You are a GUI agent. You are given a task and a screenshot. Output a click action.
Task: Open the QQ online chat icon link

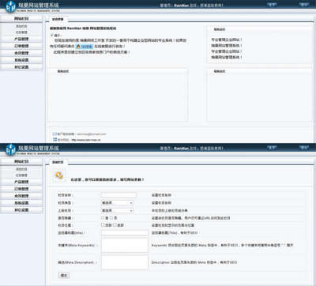coord(85,47)
